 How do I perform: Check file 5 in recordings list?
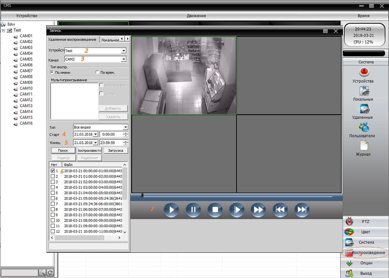pyautogui.click(x=53, y=193)
